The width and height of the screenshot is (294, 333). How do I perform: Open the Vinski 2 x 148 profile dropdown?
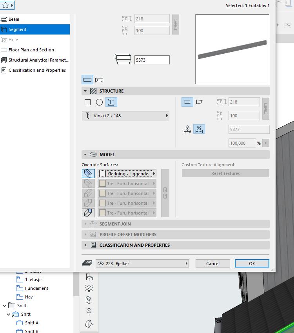click(125, 116)
